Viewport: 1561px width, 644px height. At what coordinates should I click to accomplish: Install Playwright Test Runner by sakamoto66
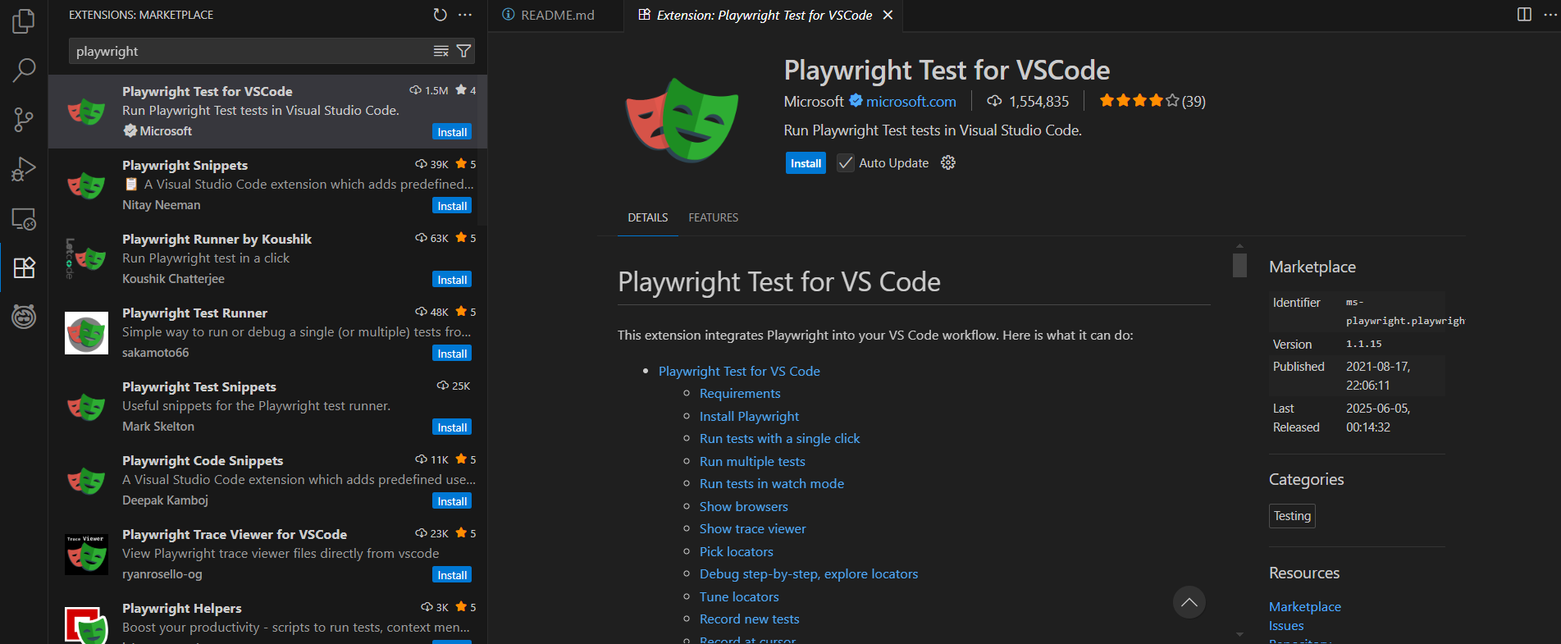tap(452, 354)
